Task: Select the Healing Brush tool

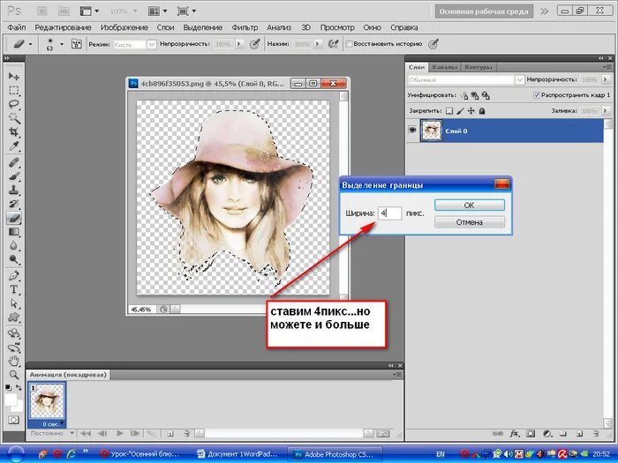Action: (14, 162)
